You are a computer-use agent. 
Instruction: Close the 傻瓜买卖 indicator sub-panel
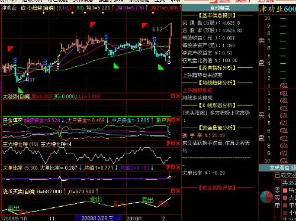pyautogui.click(x=178, y=191)
